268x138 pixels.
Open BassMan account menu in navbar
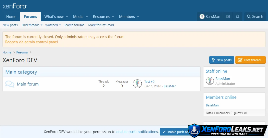(210, 17)
